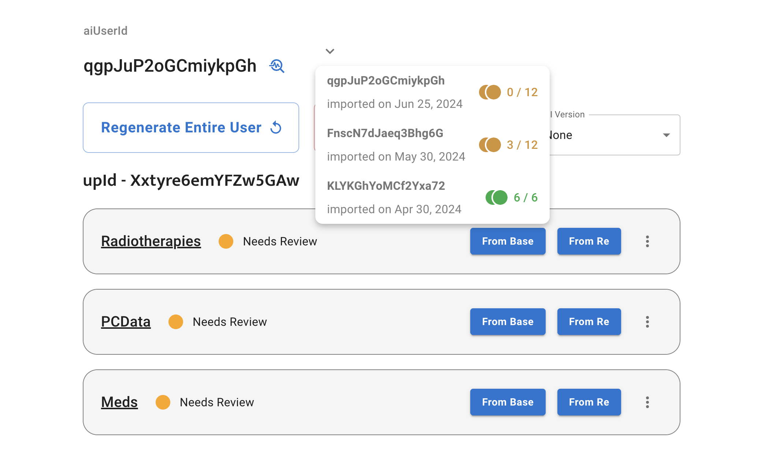The width and height of the screenshot is (761, 452).
Task: Click From Re button in Meds row
Action: click(589, 402)
